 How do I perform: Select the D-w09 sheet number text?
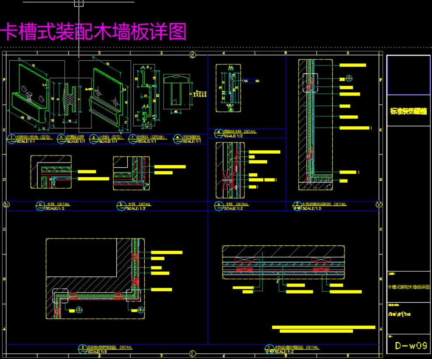coord(410,346)
